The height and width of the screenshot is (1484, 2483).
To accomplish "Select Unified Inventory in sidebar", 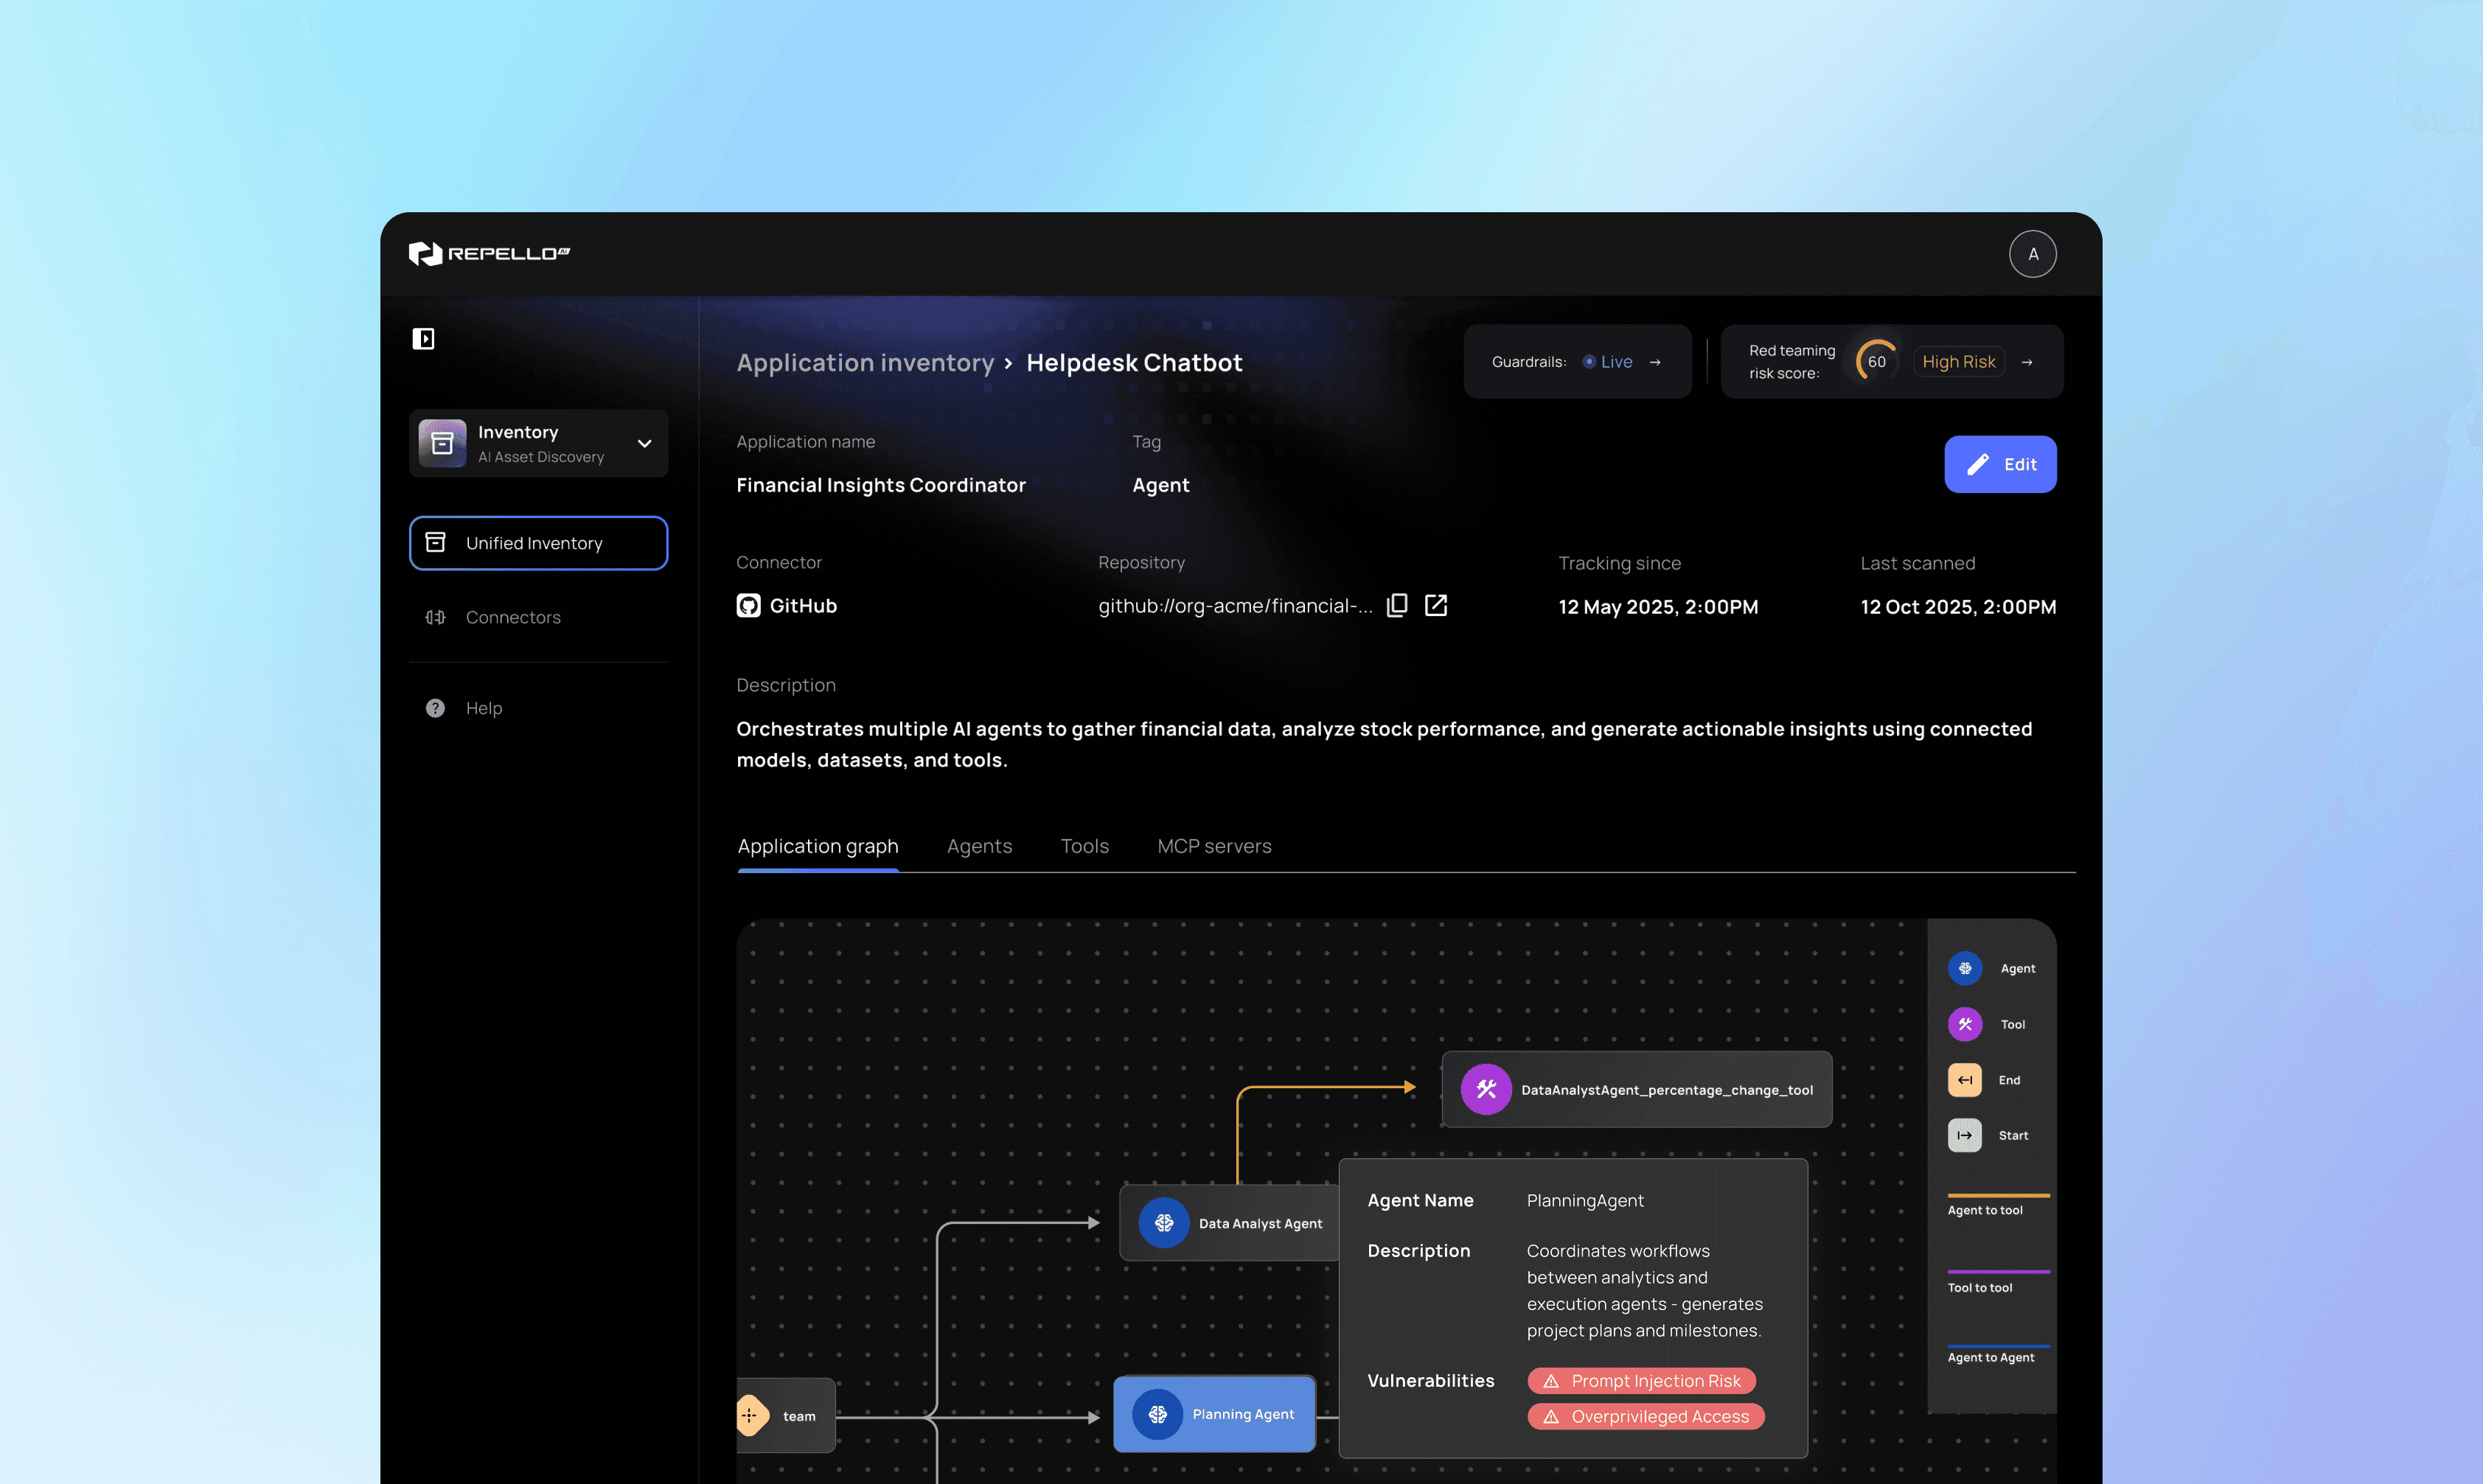I will pyautogui.click(x=538, y=543).
